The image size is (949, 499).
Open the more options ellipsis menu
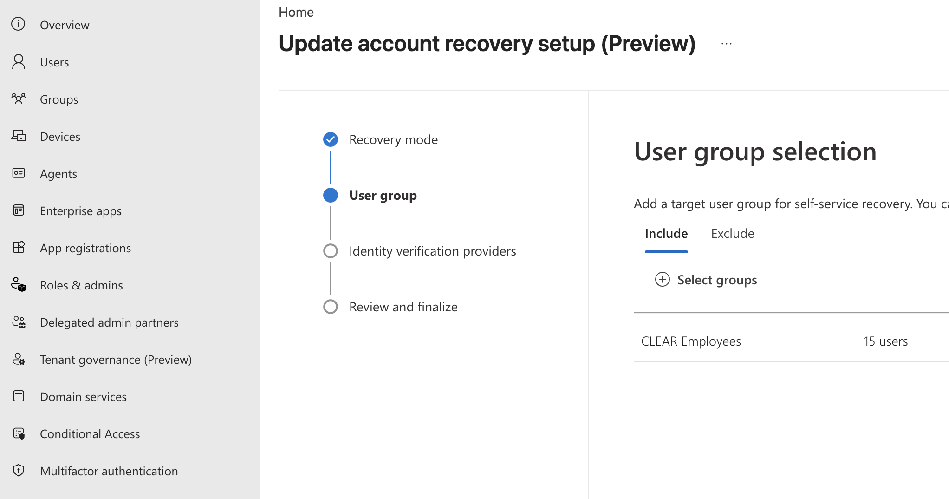[x=727, y=44]
